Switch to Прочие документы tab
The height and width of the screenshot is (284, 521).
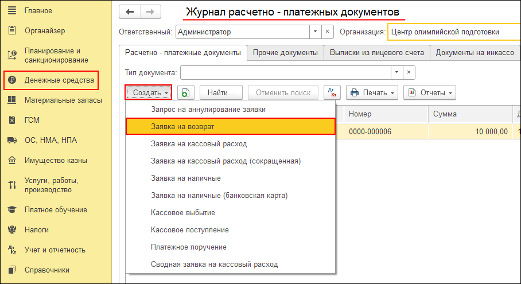pos(285,53)
